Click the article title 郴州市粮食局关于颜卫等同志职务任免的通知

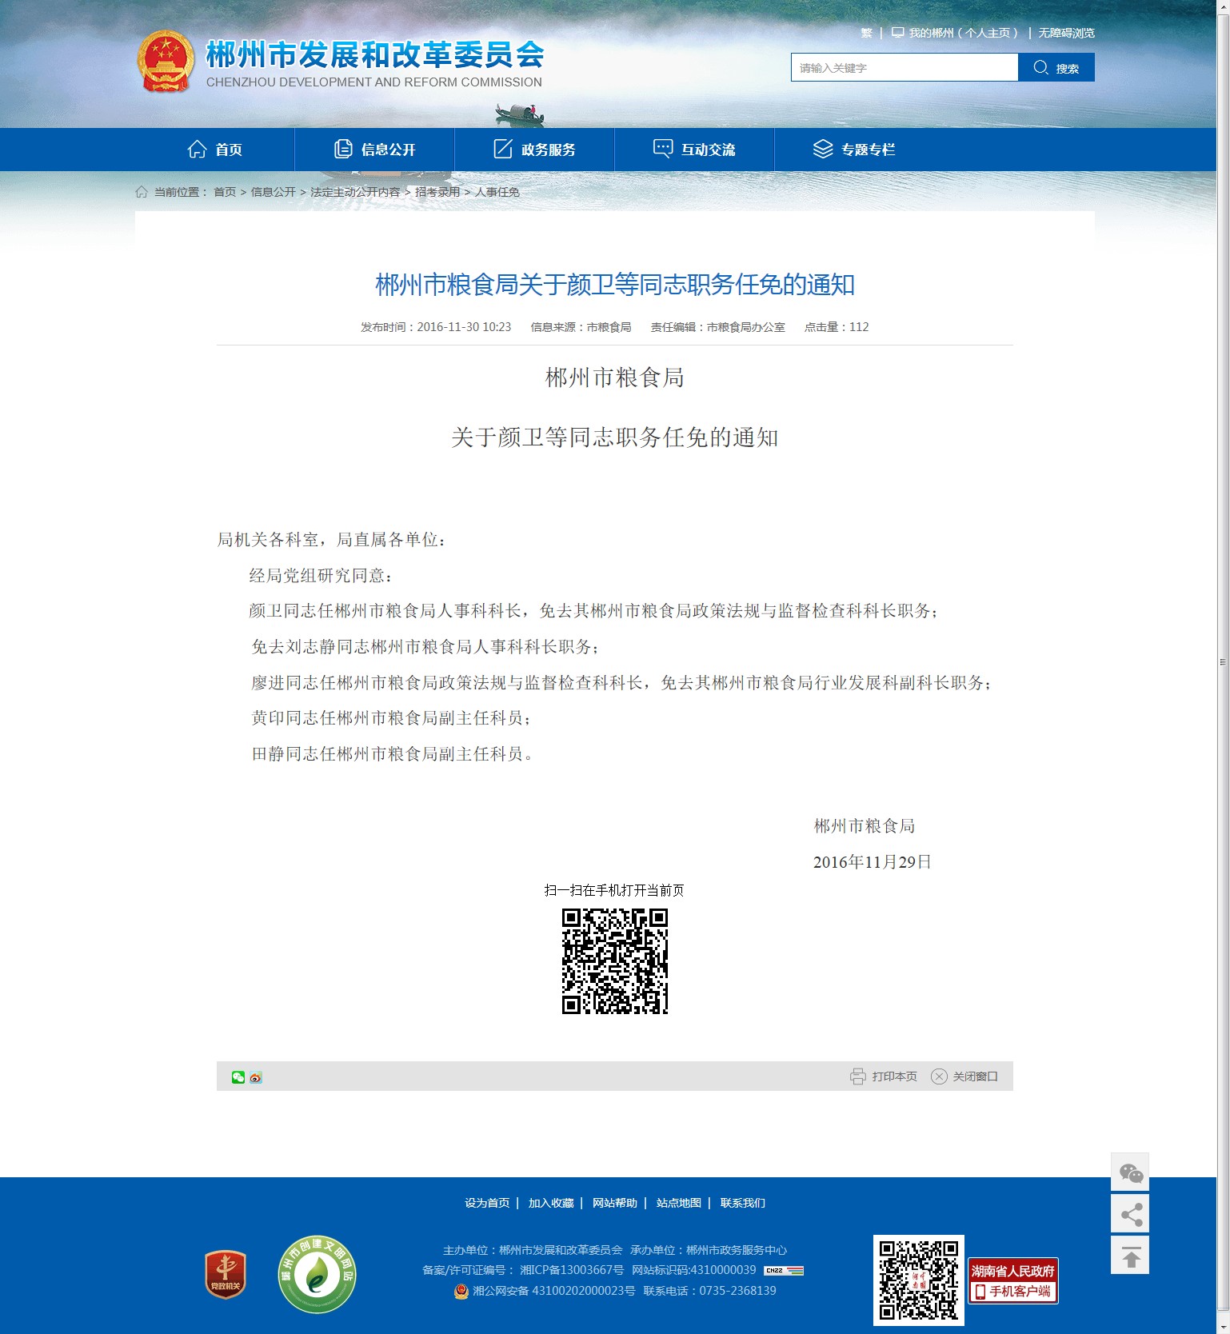point(615,285)
